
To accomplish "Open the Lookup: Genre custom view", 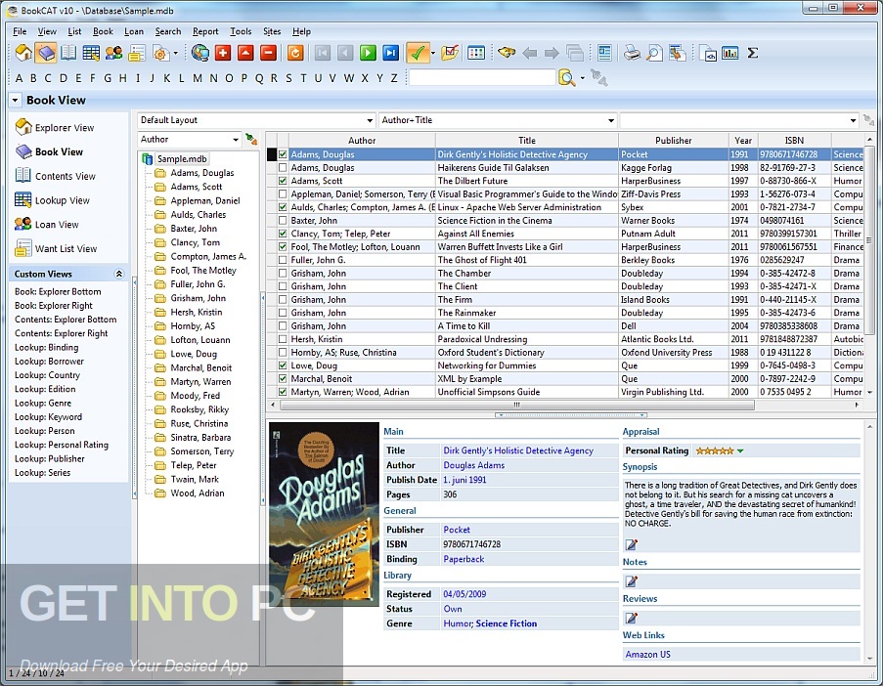I will coord(43,403).
